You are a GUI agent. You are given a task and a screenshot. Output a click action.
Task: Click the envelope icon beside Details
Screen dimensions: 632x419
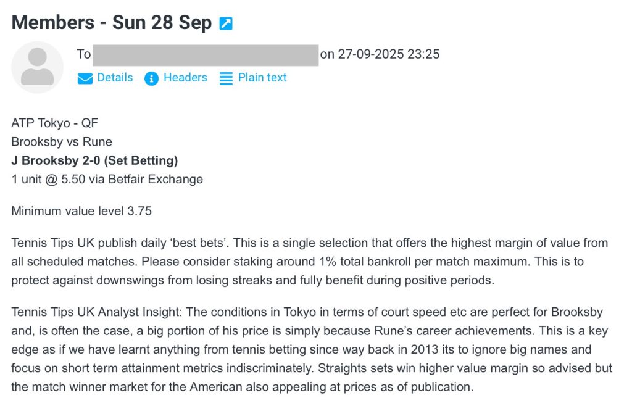click(85, 78)
